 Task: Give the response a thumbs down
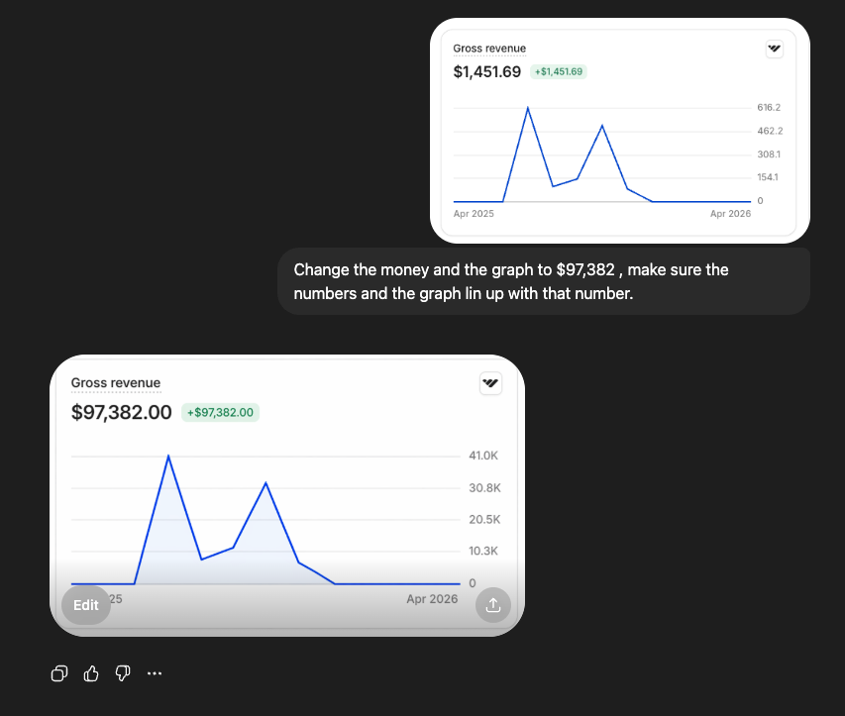(x=123, y=673)
